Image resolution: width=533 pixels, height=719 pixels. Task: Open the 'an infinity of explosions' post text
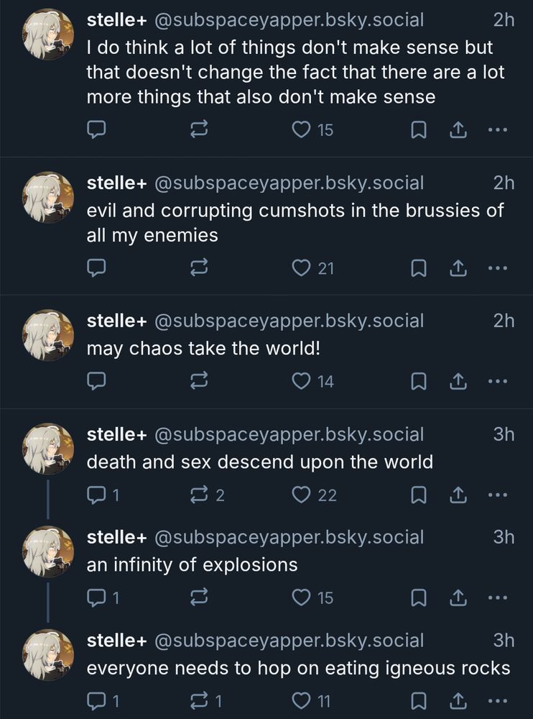tap(192, 565)
